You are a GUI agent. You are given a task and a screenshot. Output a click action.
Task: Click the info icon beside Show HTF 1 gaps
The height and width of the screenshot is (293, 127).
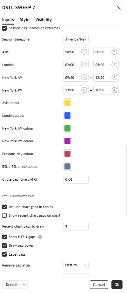pos(40,237)
